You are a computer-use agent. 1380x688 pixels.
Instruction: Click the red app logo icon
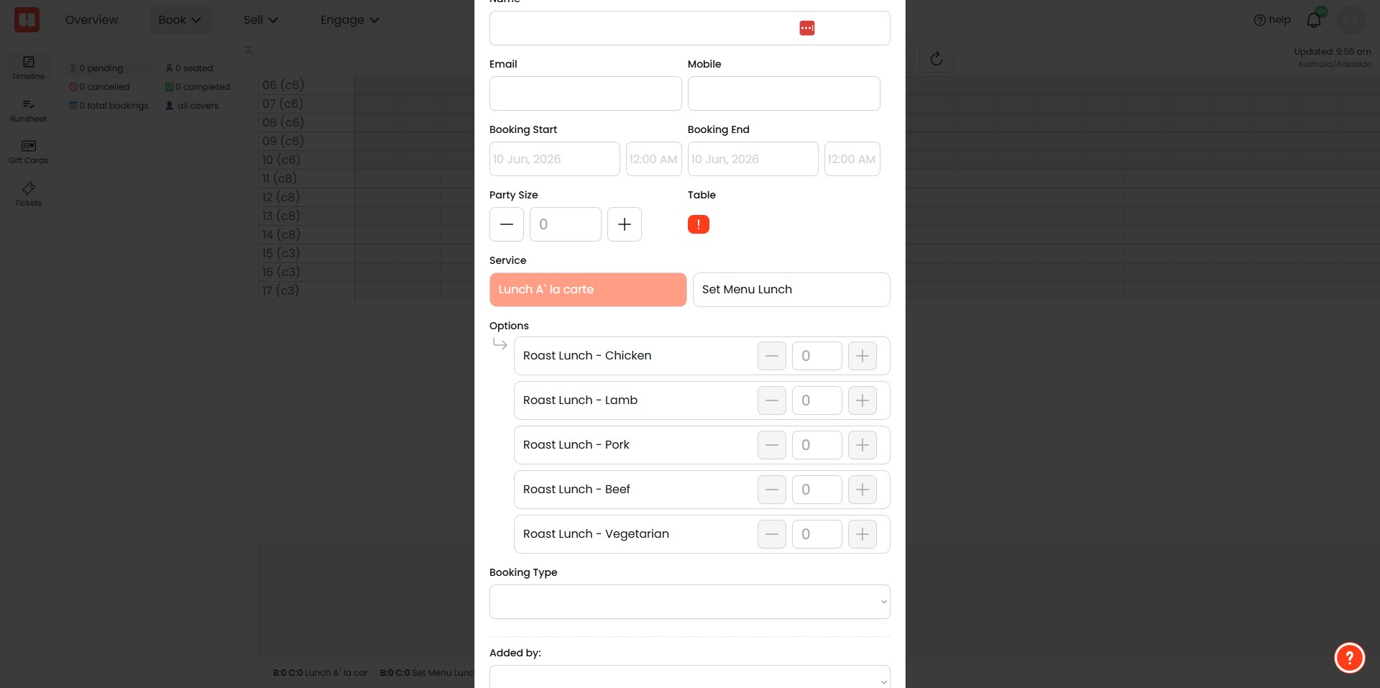point(27,19)
